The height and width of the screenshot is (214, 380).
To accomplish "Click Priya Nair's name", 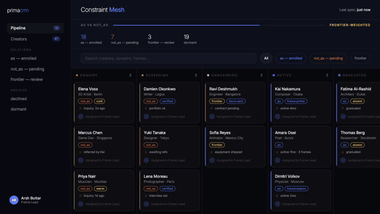I will click(87, 177).
